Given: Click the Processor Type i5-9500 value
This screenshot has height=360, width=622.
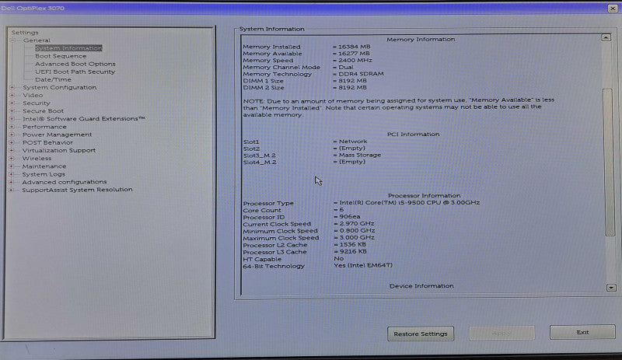Looking at the screenshot, I should coord(410,202).
